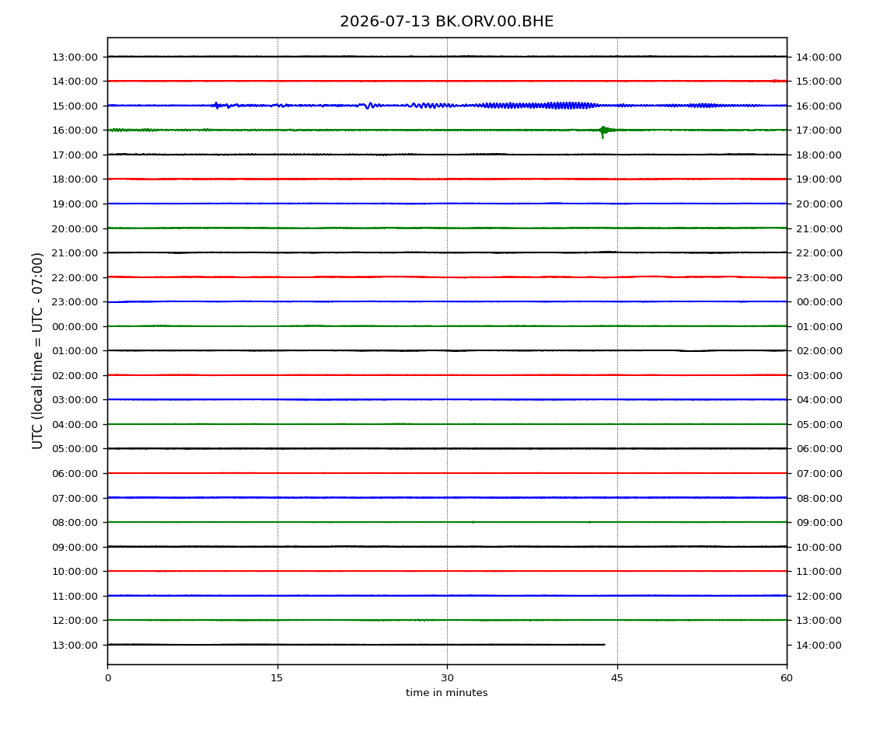Viewport: 894px width, 738px height.
Task: Click the 00:00:00 left axis label
Action: [x=75, y=326]
